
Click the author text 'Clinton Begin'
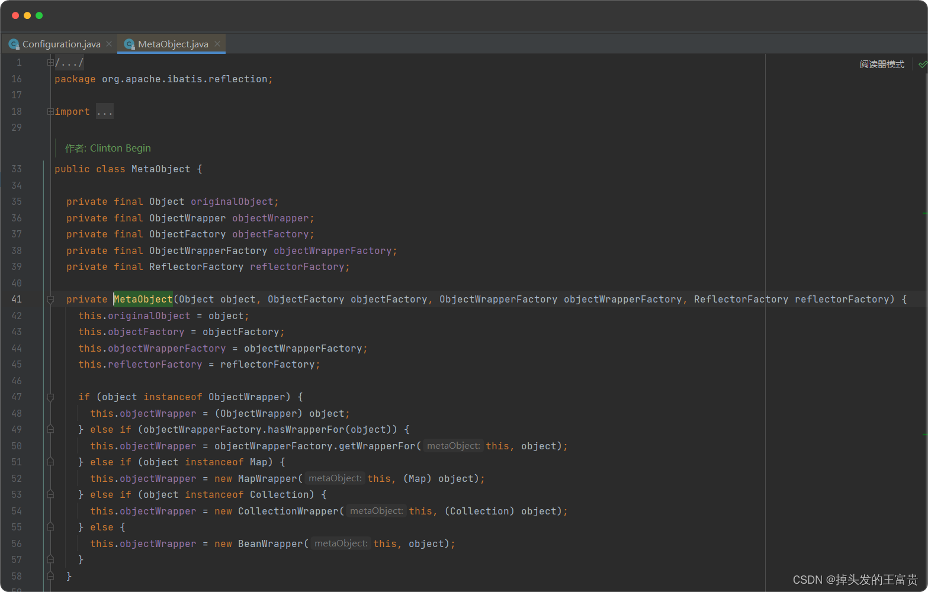point(120,148)
